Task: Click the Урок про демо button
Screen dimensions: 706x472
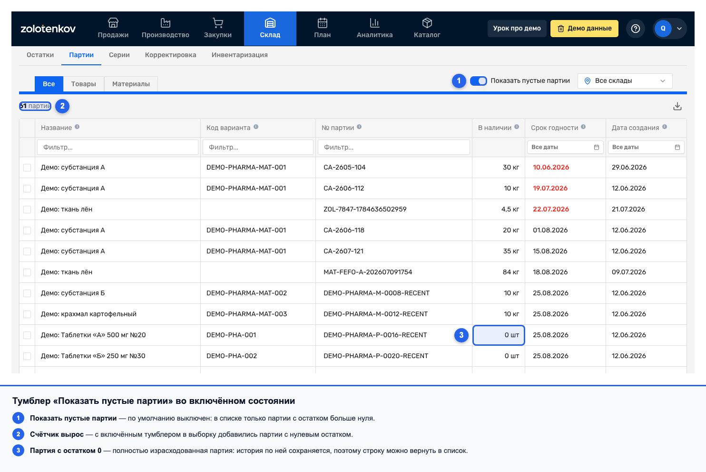Action: click(517, 29)
